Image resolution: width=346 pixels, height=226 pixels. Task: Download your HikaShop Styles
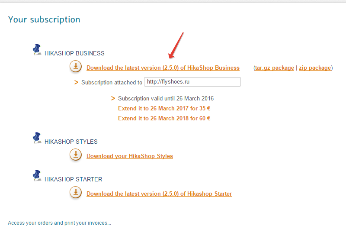point(129,156)
